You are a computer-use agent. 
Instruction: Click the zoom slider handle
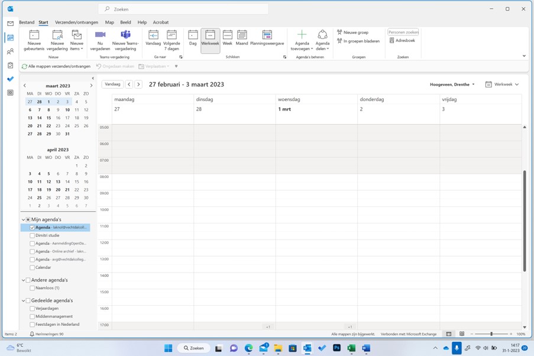[491, 334]
